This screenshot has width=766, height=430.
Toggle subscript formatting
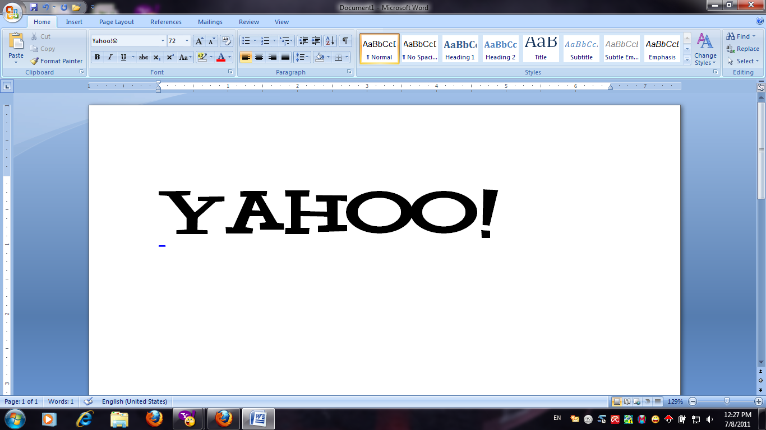157,57
